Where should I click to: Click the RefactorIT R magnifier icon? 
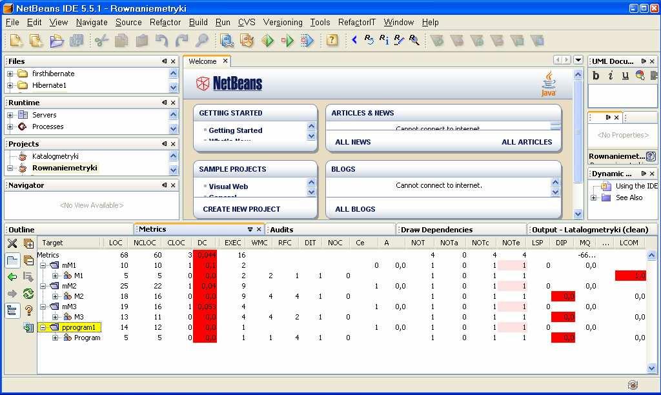(414, 39)
